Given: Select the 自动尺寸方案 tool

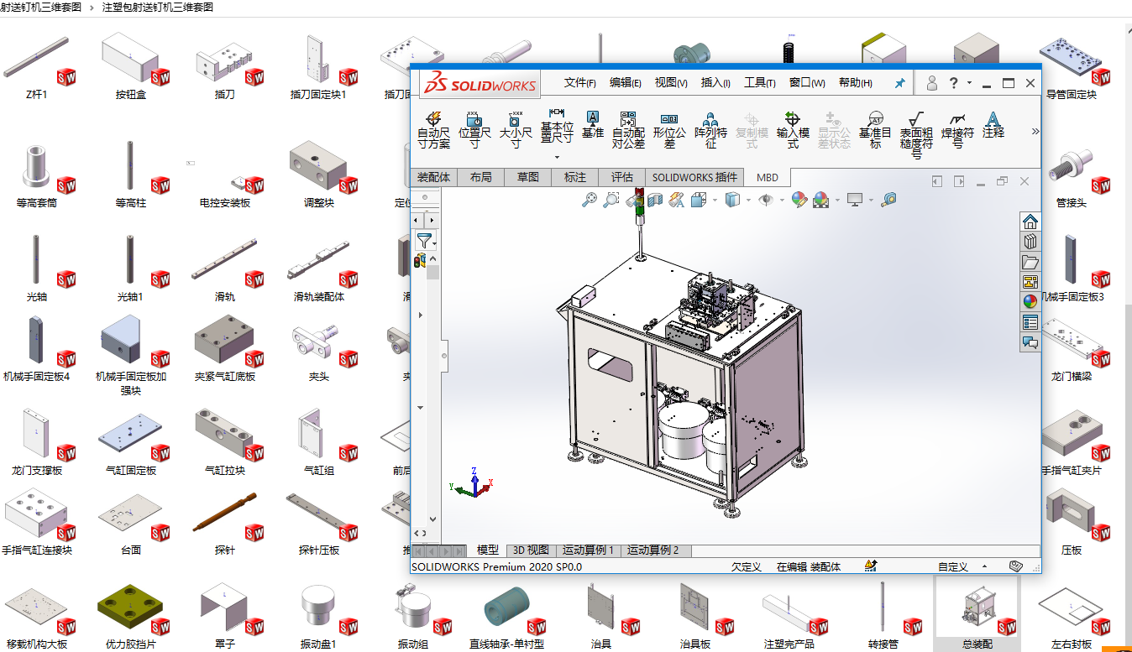Looking at the screenshot, I should [433, 131].
